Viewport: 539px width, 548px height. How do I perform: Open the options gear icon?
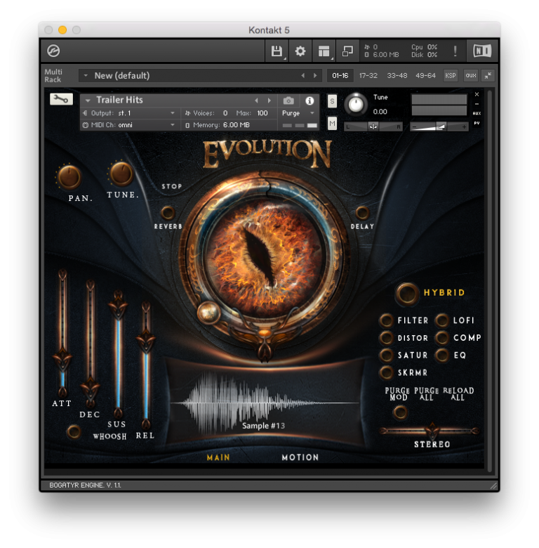(x=300, y=51)
